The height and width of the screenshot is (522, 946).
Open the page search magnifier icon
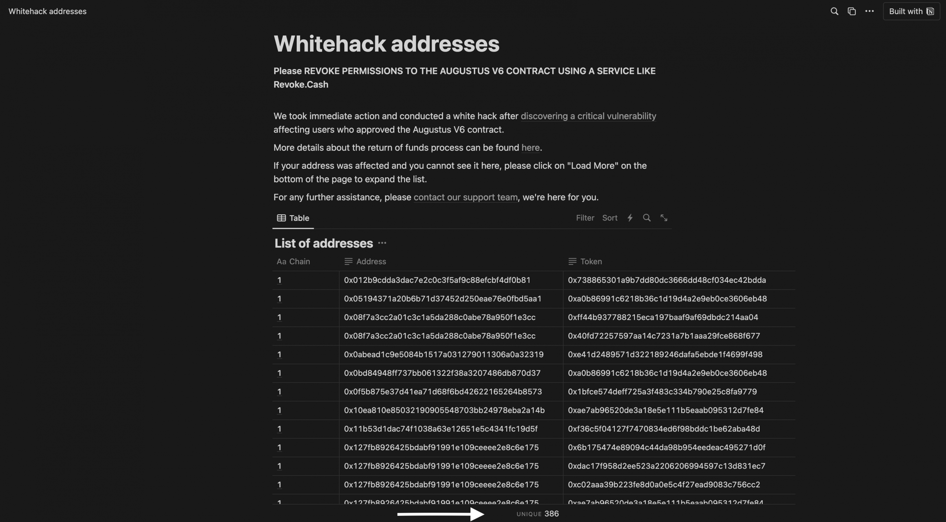pos(834,11)
